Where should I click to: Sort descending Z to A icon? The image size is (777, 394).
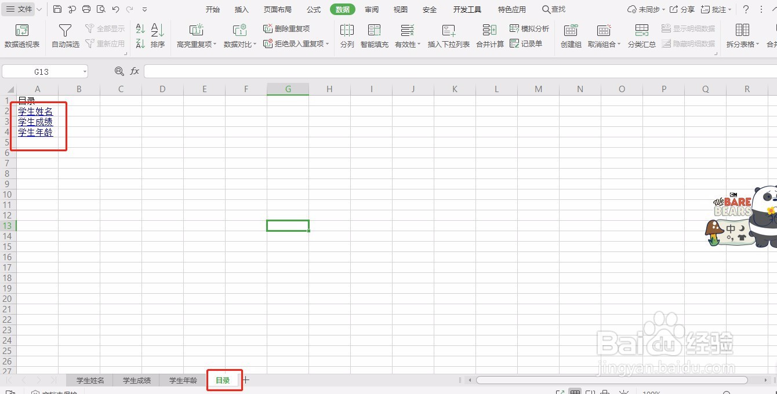click(x=140, y=43)
